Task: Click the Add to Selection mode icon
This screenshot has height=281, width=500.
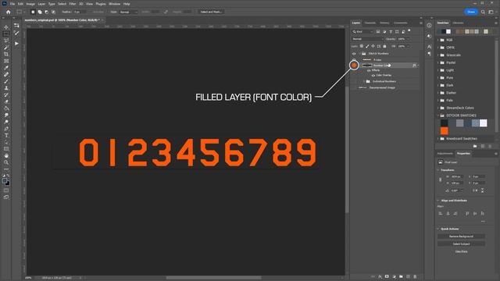Action: coord(40,12)
